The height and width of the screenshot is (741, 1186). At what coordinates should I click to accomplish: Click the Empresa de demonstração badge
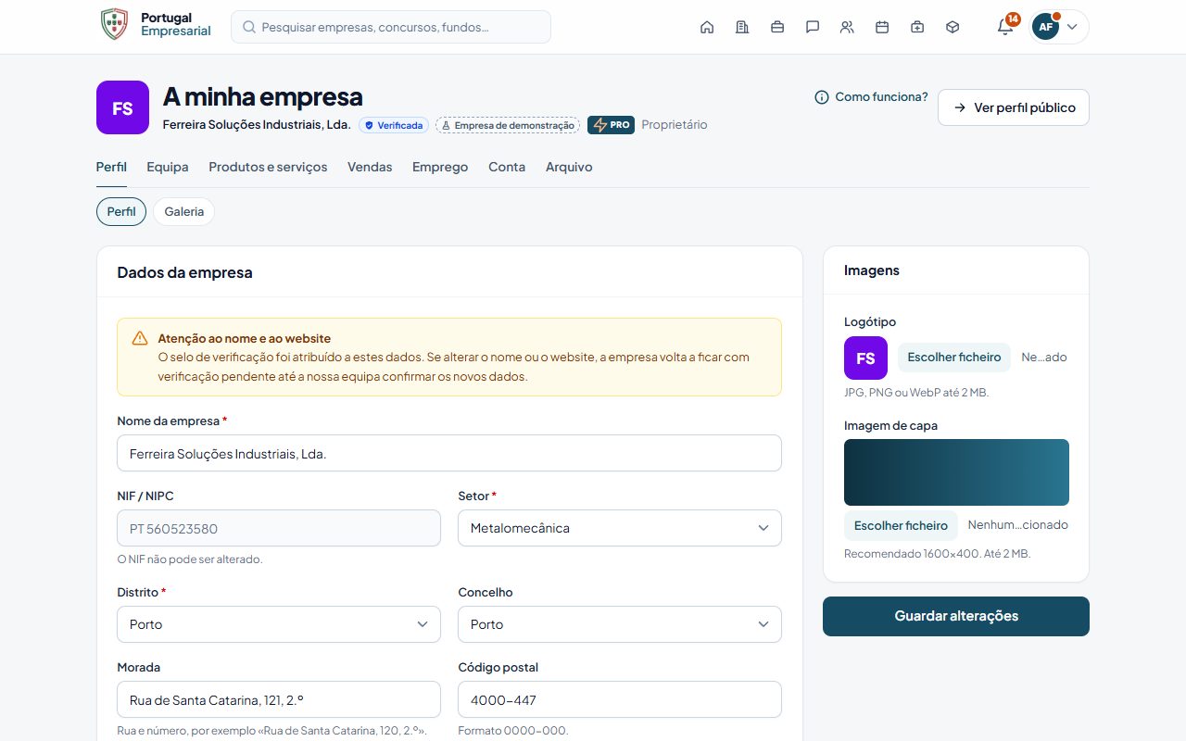pyautogui.click(x=508, y=125)
